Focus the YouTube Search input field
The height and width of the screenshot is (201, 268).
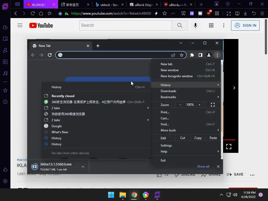point(125,25)
